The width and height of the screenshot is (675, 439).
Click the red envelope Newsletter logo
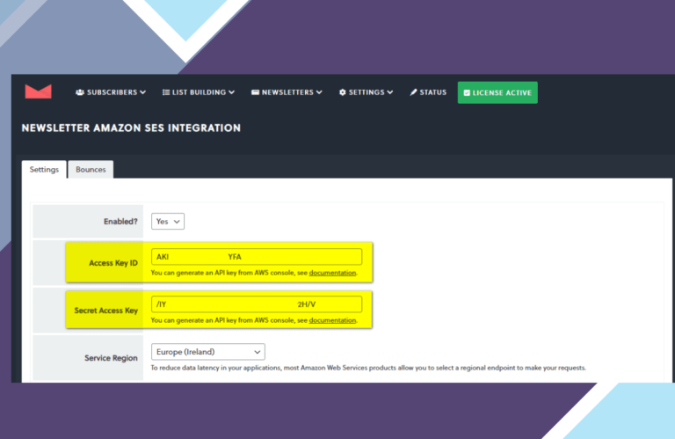pos(39,91)
